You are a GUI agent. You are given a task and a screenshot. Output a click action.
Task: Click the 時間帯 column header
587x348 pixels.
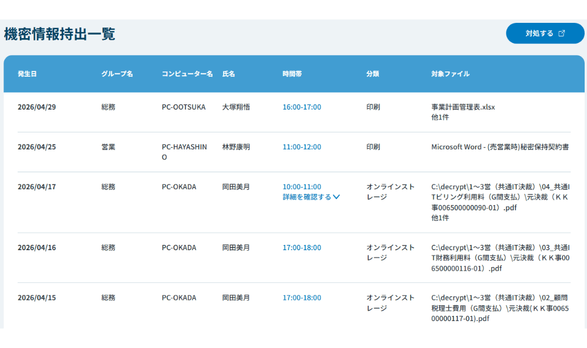point(292,74)
